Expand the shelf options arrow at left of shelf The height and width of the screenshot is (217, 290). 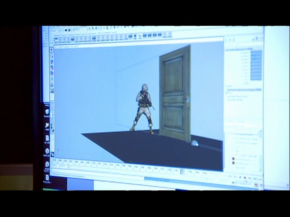52,43
